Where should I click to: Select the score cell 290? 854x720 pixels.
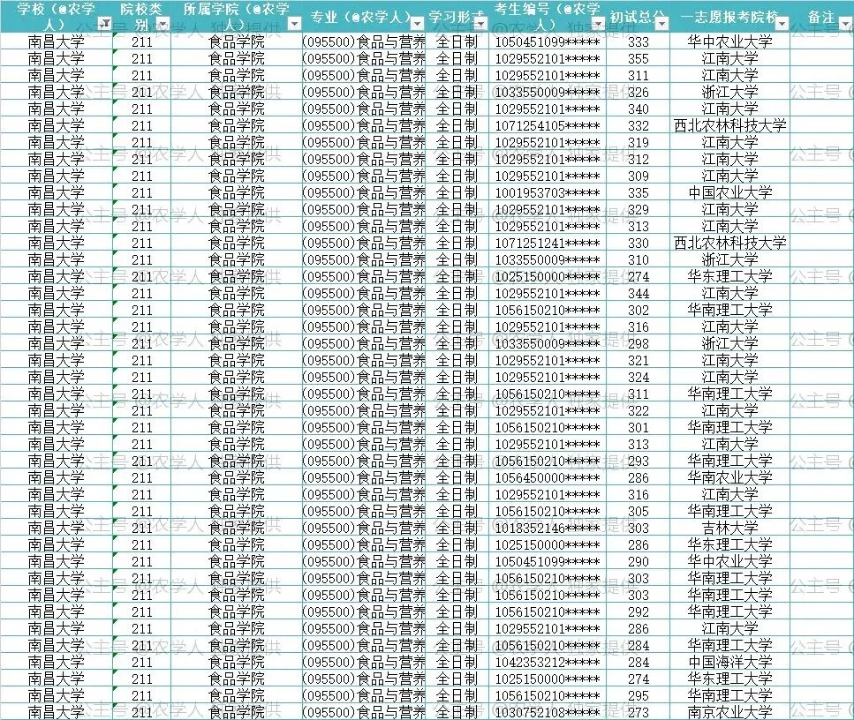click(638, 562)
